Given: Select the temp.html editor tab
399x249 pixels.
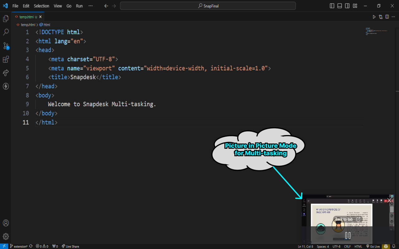Looking at the screenshot, I should (28, 17).
